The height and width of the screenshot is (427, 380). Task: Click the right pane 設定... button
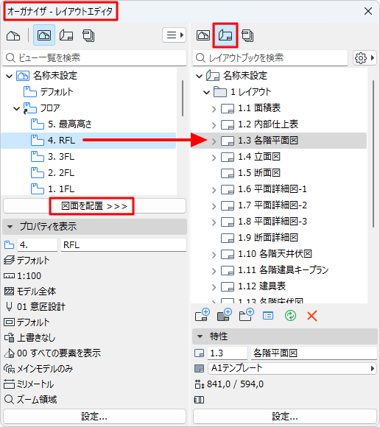[x=285, y=417]
